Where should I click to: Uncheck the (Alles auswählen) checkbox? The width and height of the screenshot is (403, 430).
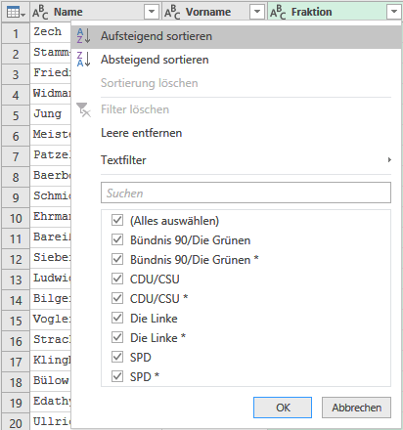point(117,220)
